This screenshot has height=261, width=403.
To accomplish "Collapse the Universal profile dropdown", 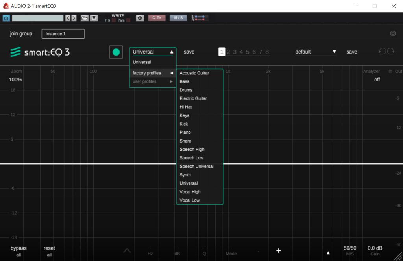I will (x=153, y=52).
